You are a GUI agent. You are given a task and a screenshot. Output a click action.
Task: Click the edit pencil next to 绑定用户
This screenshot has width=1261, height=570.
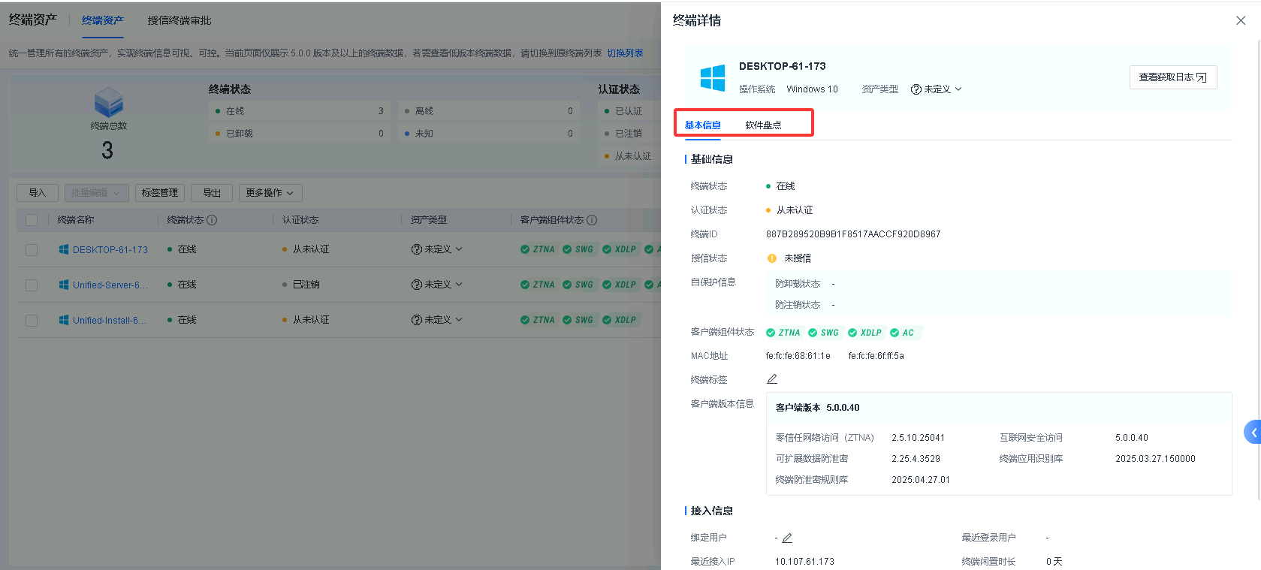787,538
